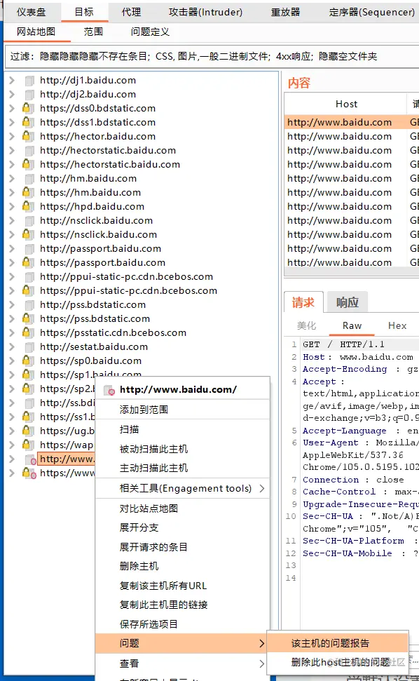Expand the http://dj1.baidu.com tree node
Screen dimensions: 419x681
point(12,81)
